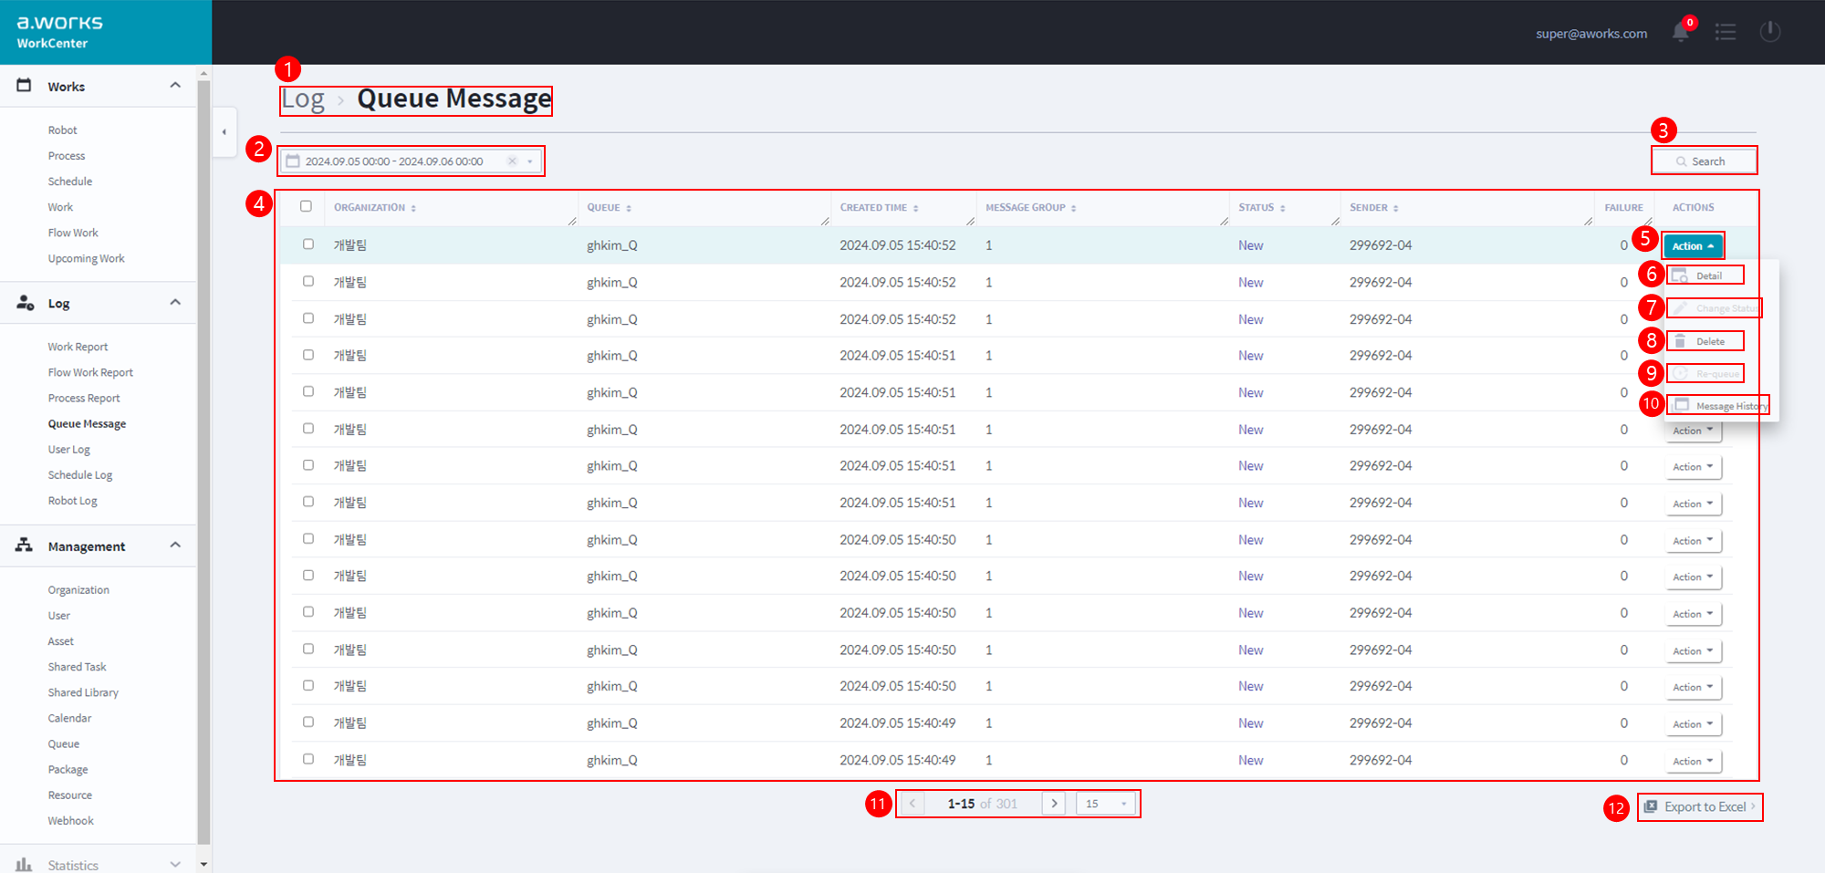Open Action dropdown for first 15:40:50 row

tap(1693, 541)
